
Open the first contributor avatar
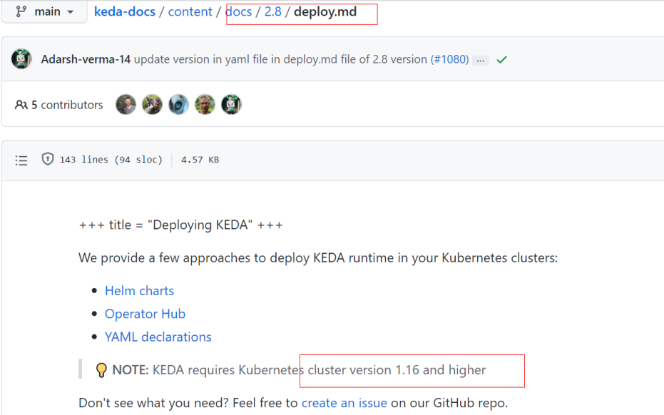point(126,105)
